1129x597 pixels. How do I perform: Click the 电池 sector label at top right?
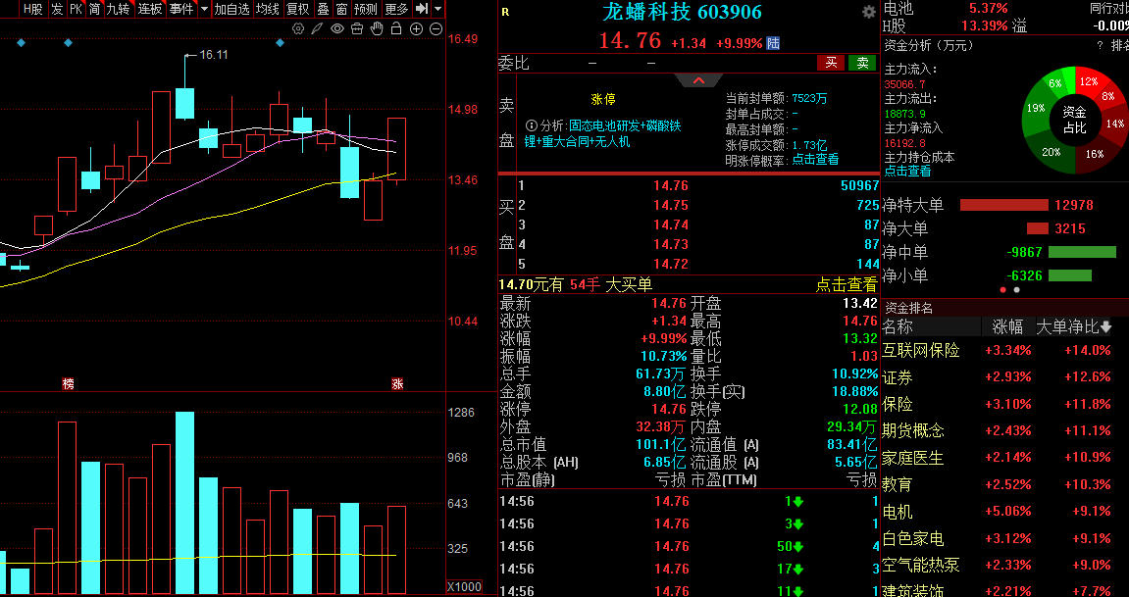point(898,8)
